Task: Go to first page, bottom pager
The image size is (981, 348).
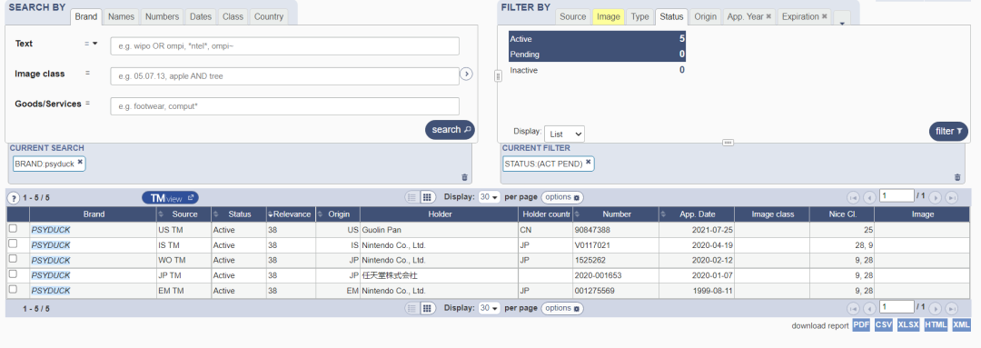Action: tap(853, 309)
